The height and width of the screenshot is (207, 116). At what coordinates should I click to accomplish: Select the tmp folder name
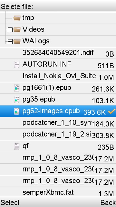[x=28, y=18]
